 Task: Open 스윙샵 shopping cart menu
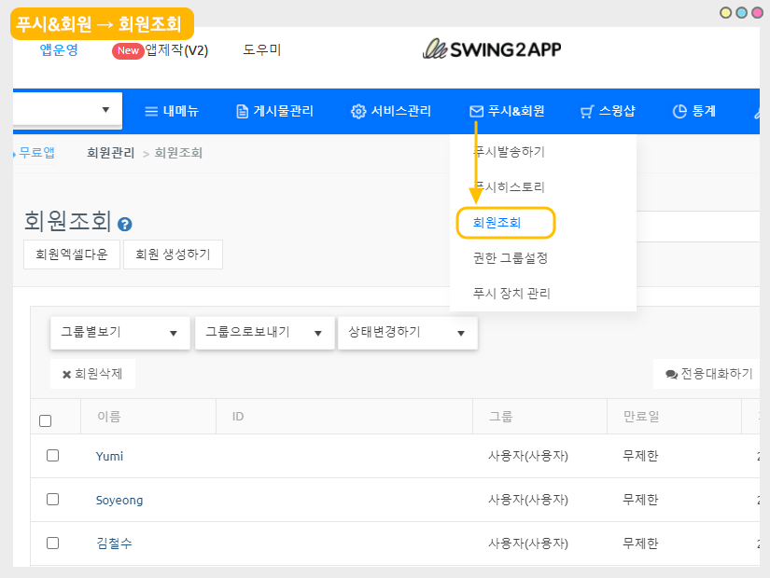click(608, 111)
